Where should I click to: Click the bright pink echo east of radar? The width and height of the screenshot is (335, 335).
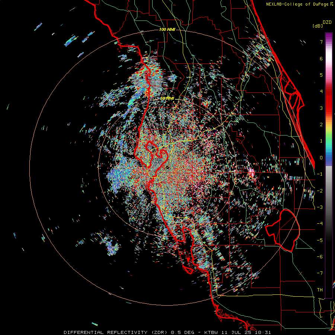(252, 172)
